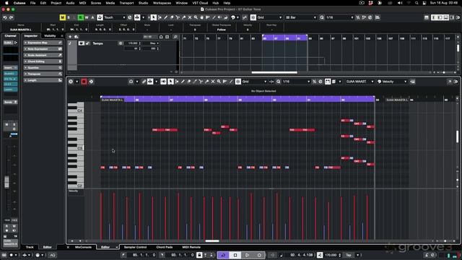Select the Mute tool in Key Editor toolbar
This screenshot has width=462, height=260.
(x=213, y=82)
